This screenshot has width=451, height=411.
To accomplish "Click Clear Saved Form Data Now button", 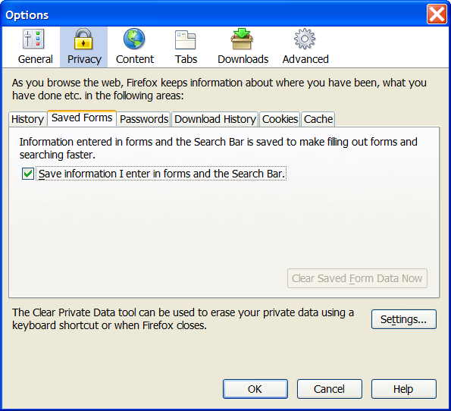I will pos(357,278).
